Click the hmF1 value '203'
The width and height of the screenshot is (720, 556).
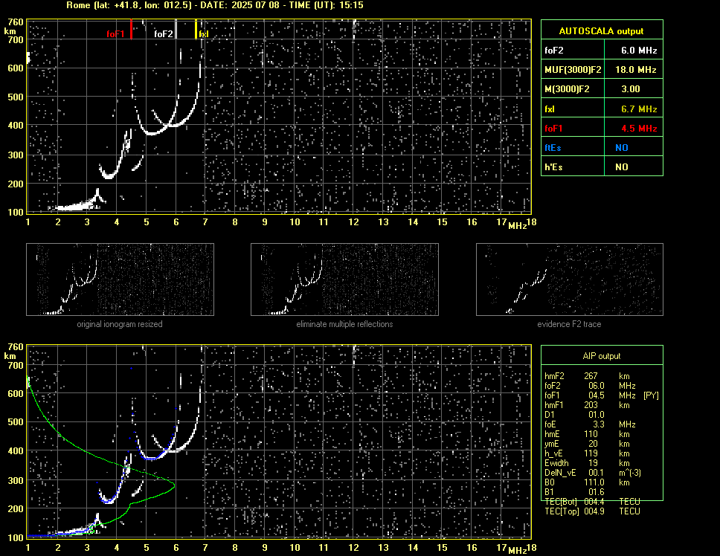[x=591, y=405]
